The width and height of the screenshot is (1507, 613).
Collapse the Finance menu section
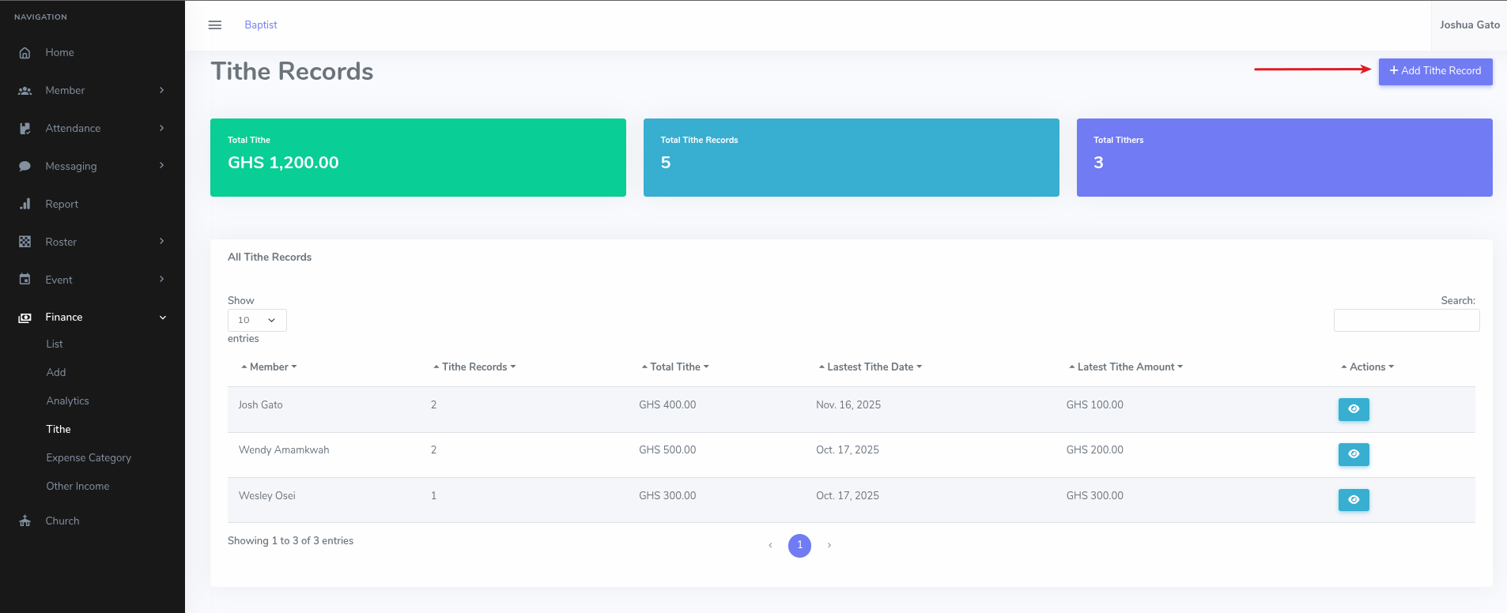point(163,318)
